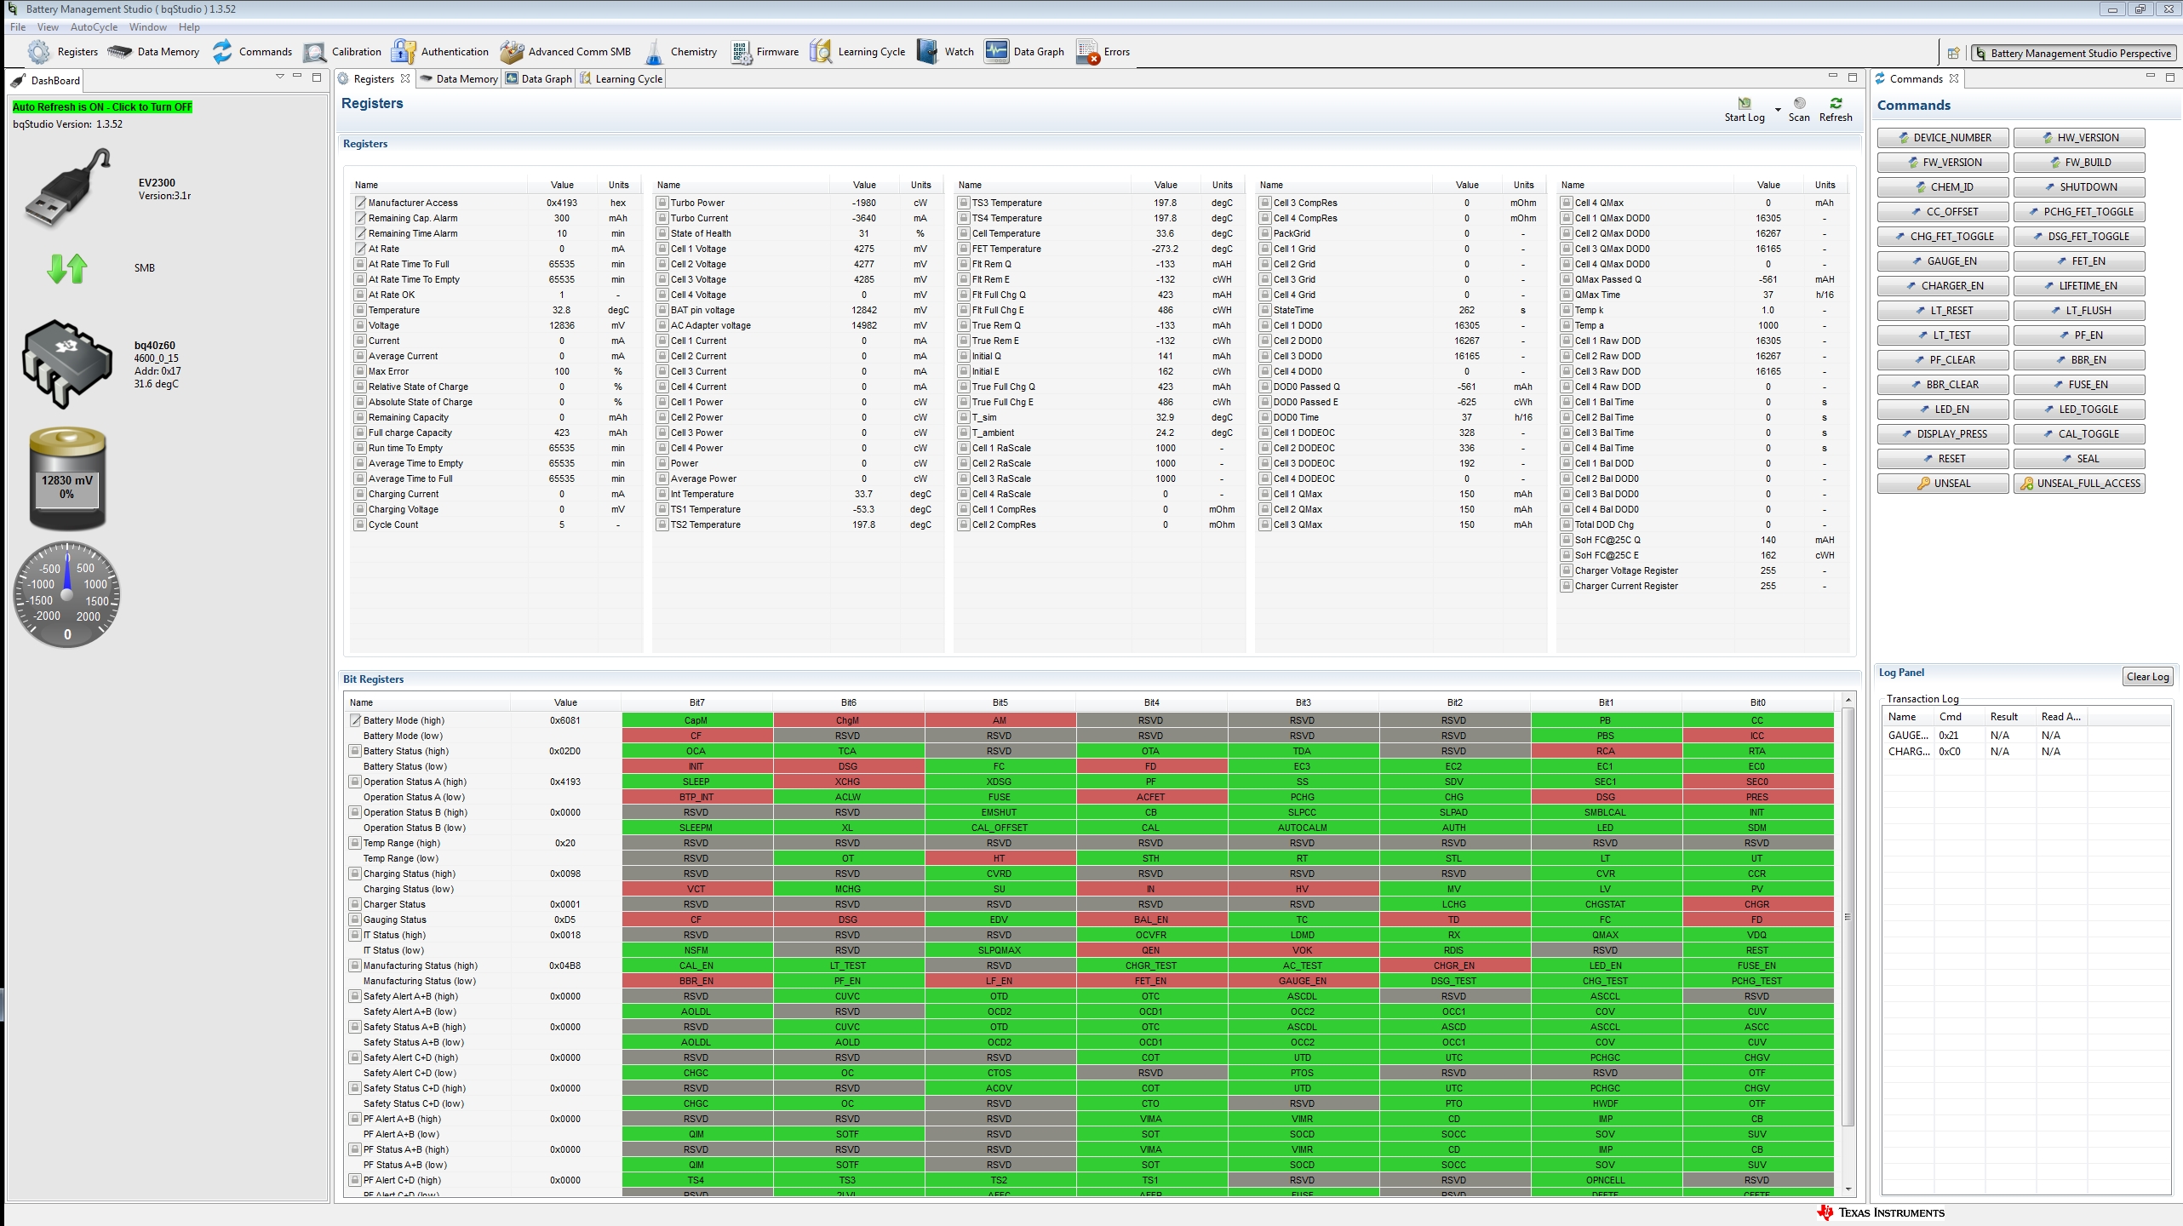Click the bq40z60 chip image
This screenshot has height=1226, width=2183.
[67, 364]
